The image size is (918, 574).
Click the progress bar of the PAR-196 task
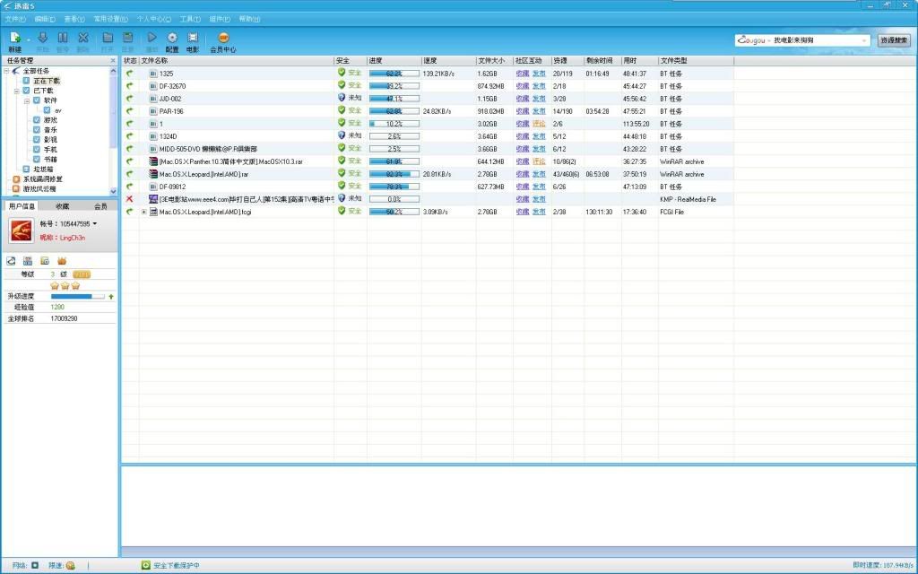point(394,111)
